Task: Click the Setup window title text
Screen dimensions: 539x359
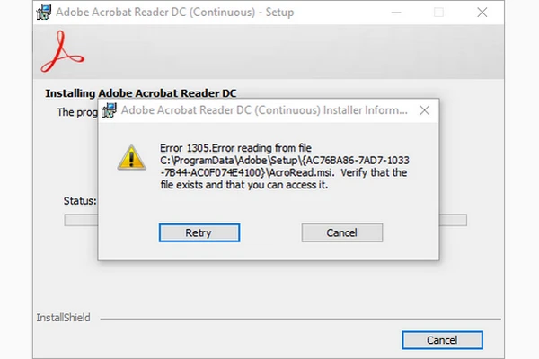Action: (175, 13)
